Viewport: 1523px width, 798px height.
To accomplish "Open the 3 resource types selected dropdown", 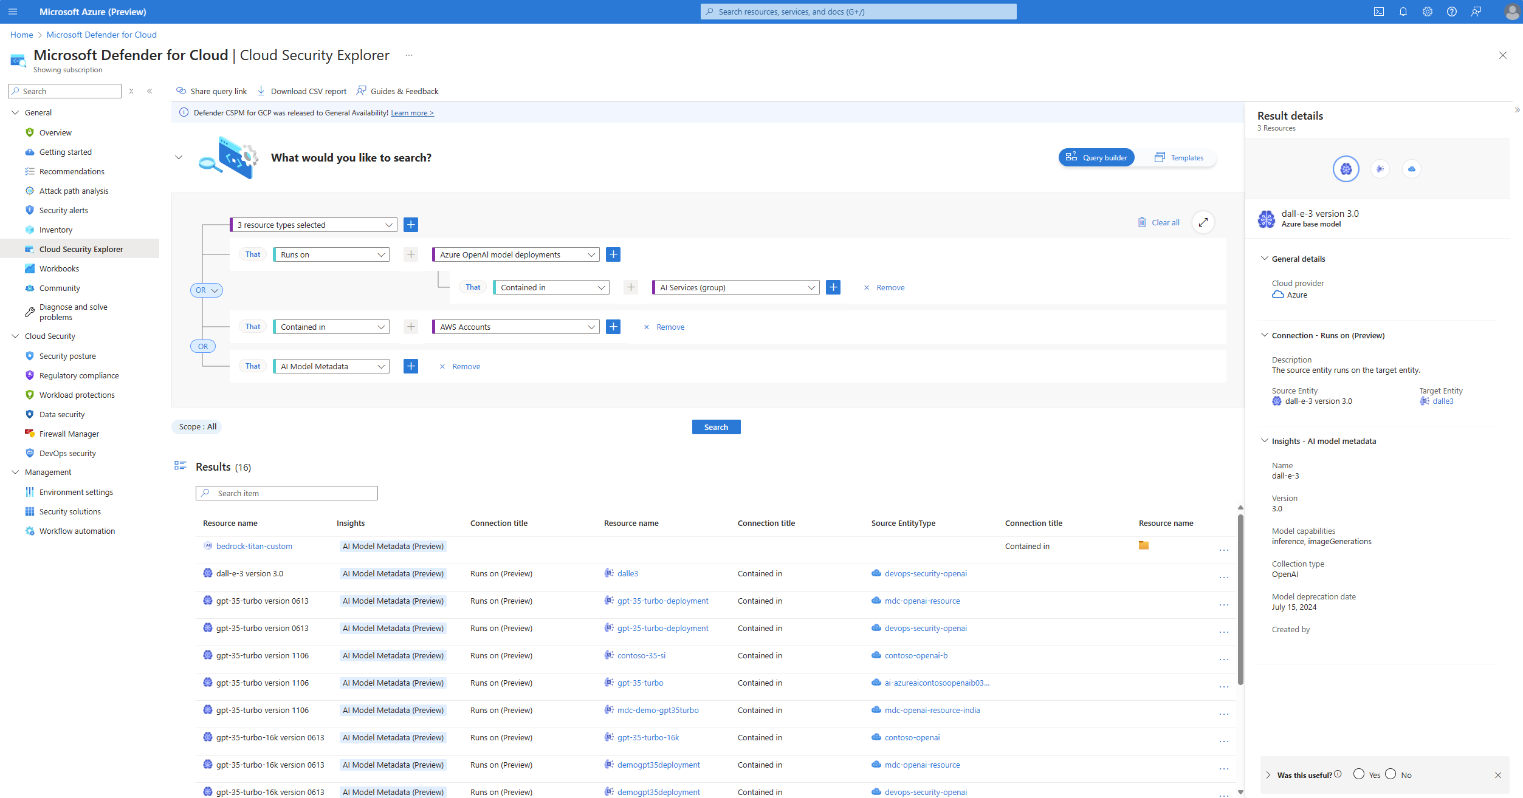I will point(314,225).
